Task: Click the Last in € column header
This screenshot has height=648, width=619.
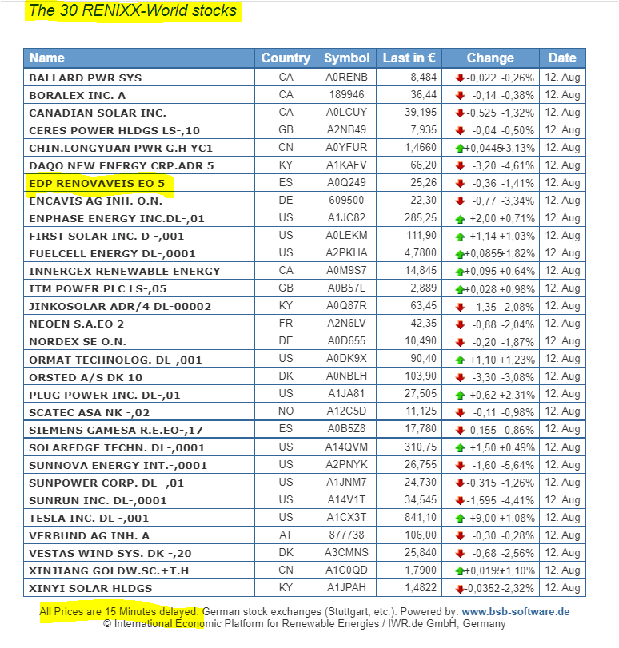Action: (x=409, y=58)
